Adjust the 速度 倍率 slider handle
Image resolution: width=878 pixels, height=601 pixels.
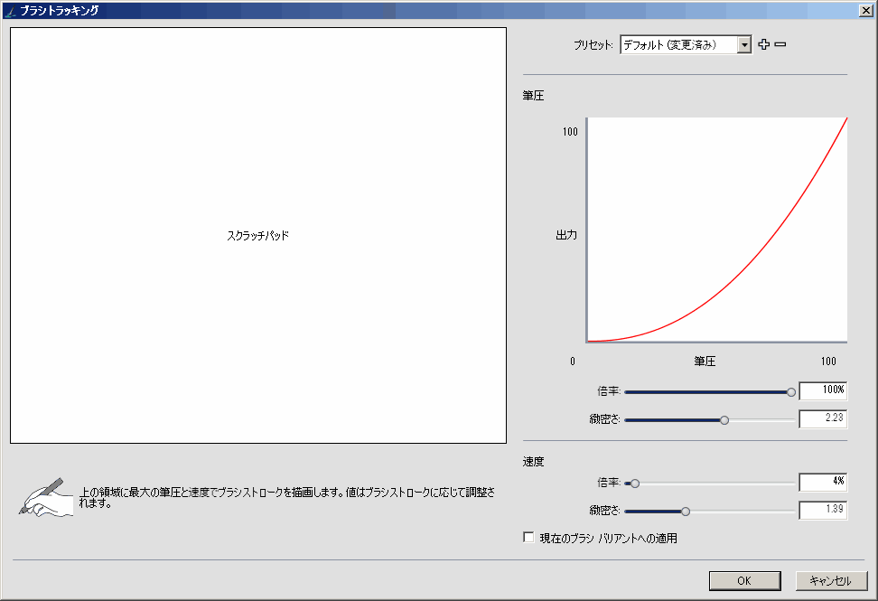(635, 484)
